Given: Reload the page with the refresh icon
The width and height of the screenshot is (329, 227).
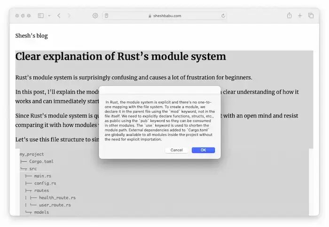Looking at the screenshot, I should (223, 16).
